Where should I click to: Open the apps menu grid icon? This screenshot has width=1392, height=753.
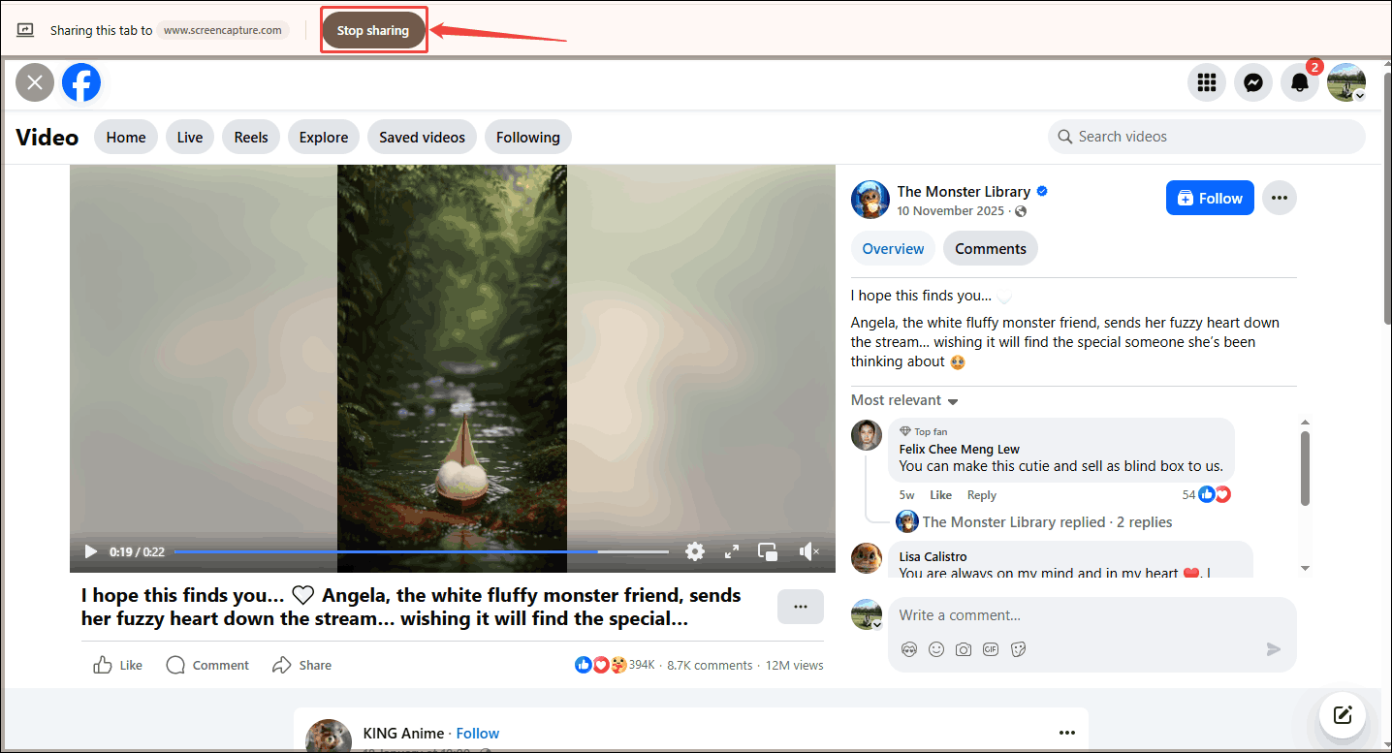pyautogui.click(x=1206, y=82)
